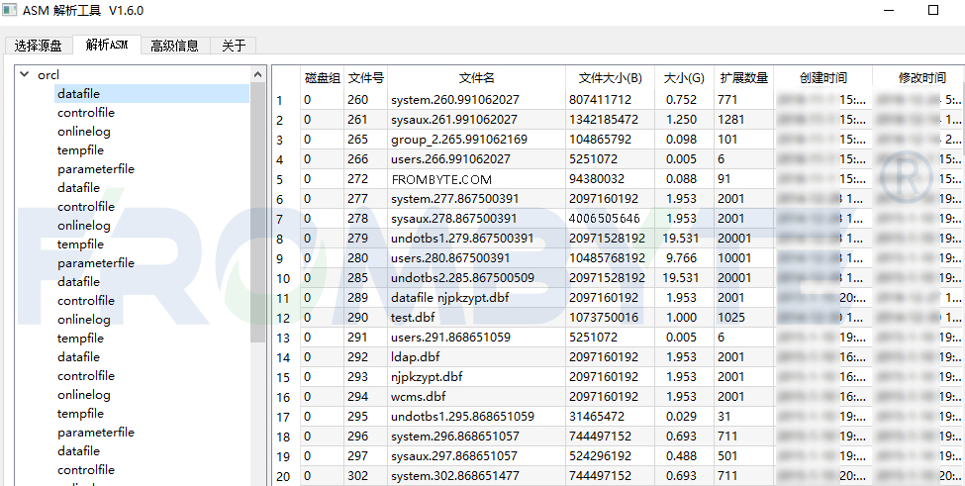Click row header number 1
This screenshot has height=486, width=965.
(286, 100)
